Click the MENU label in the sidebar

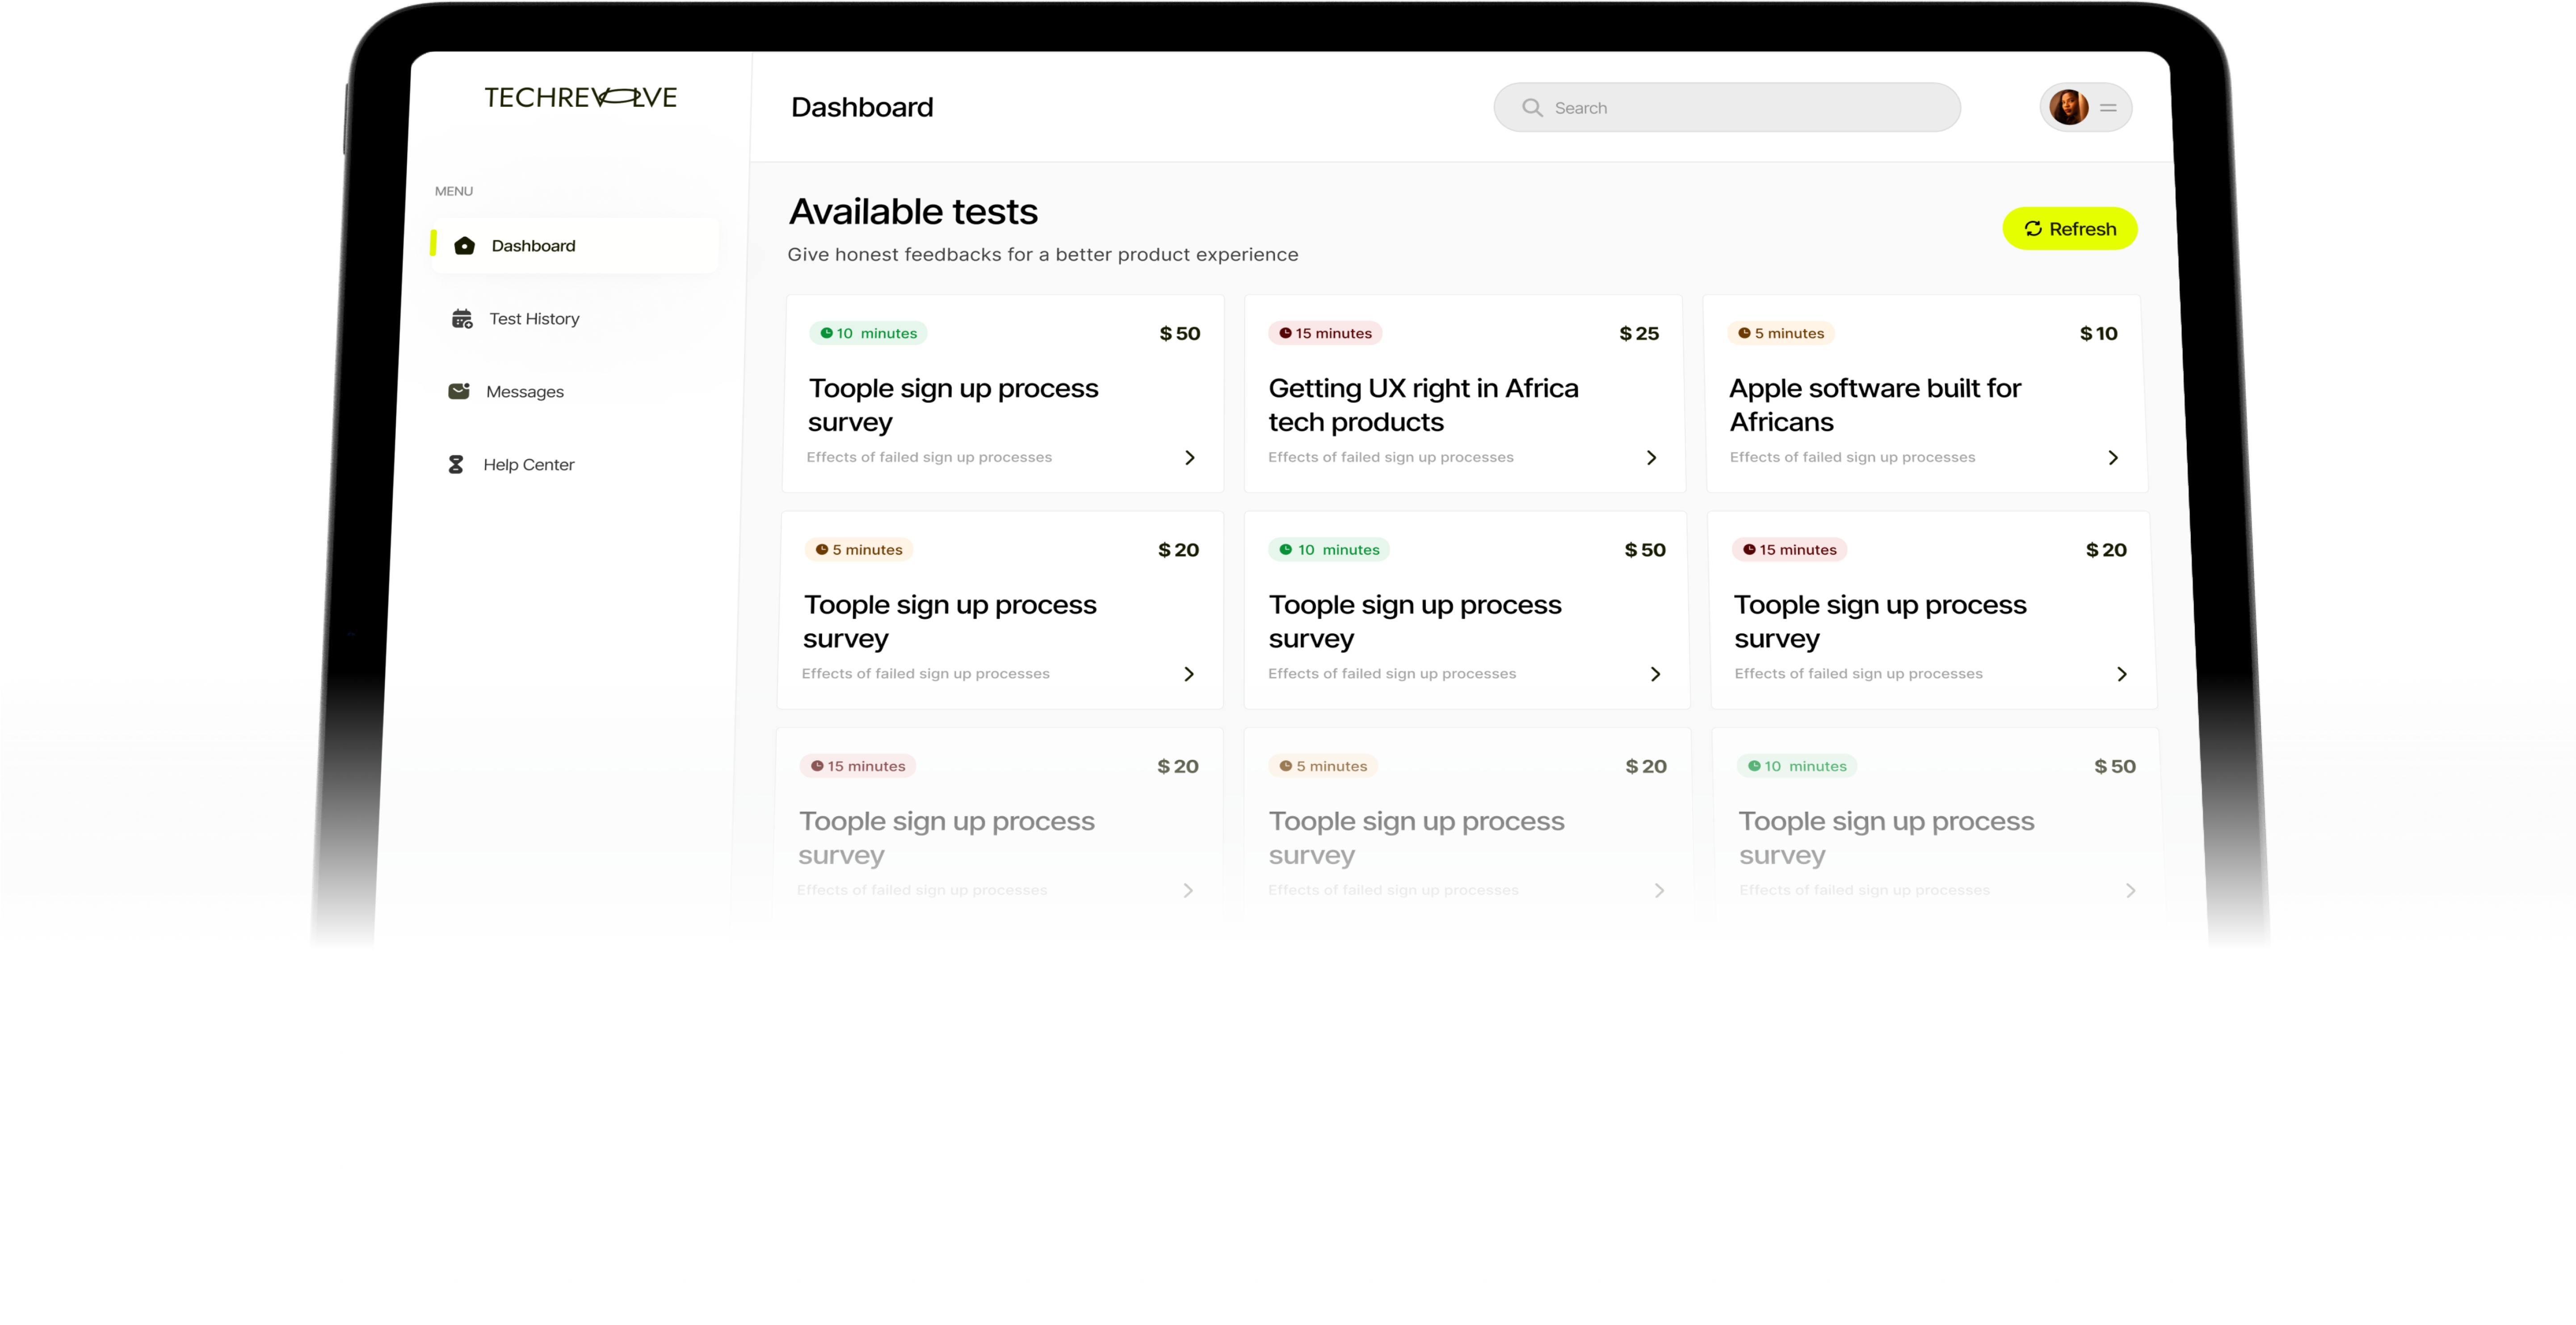[454, 191]
